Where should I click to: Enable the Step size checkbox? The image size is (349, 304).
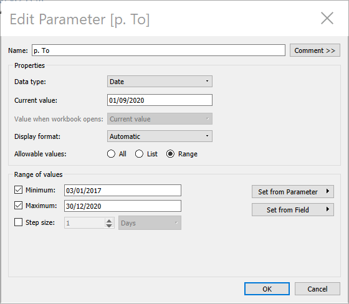[18, 222]
